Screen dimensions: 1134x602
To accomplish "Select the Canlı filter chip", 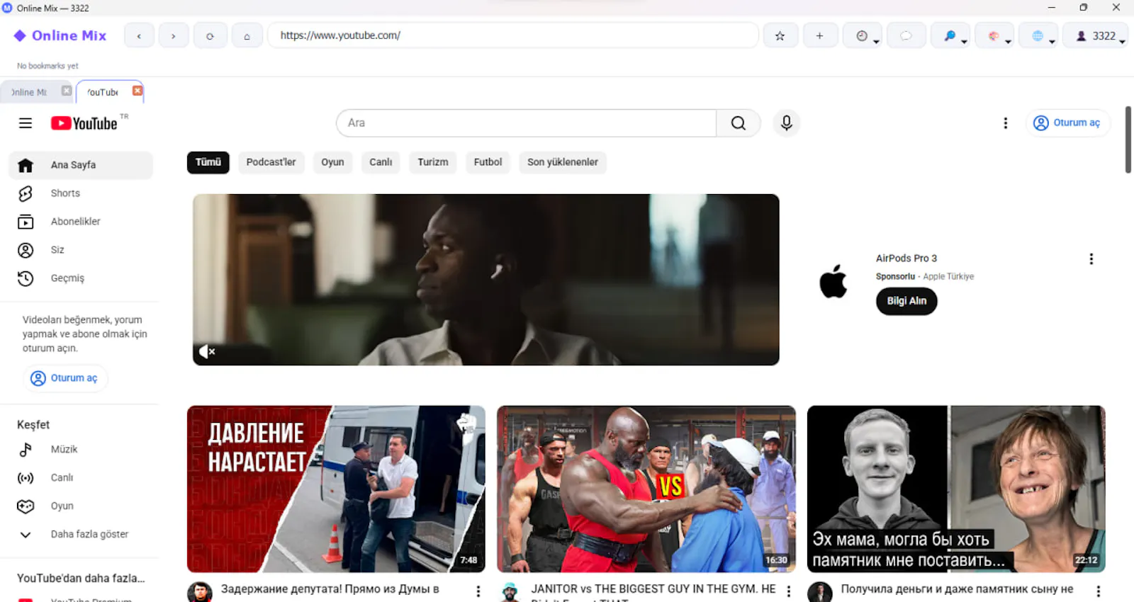I will (381, 162).
